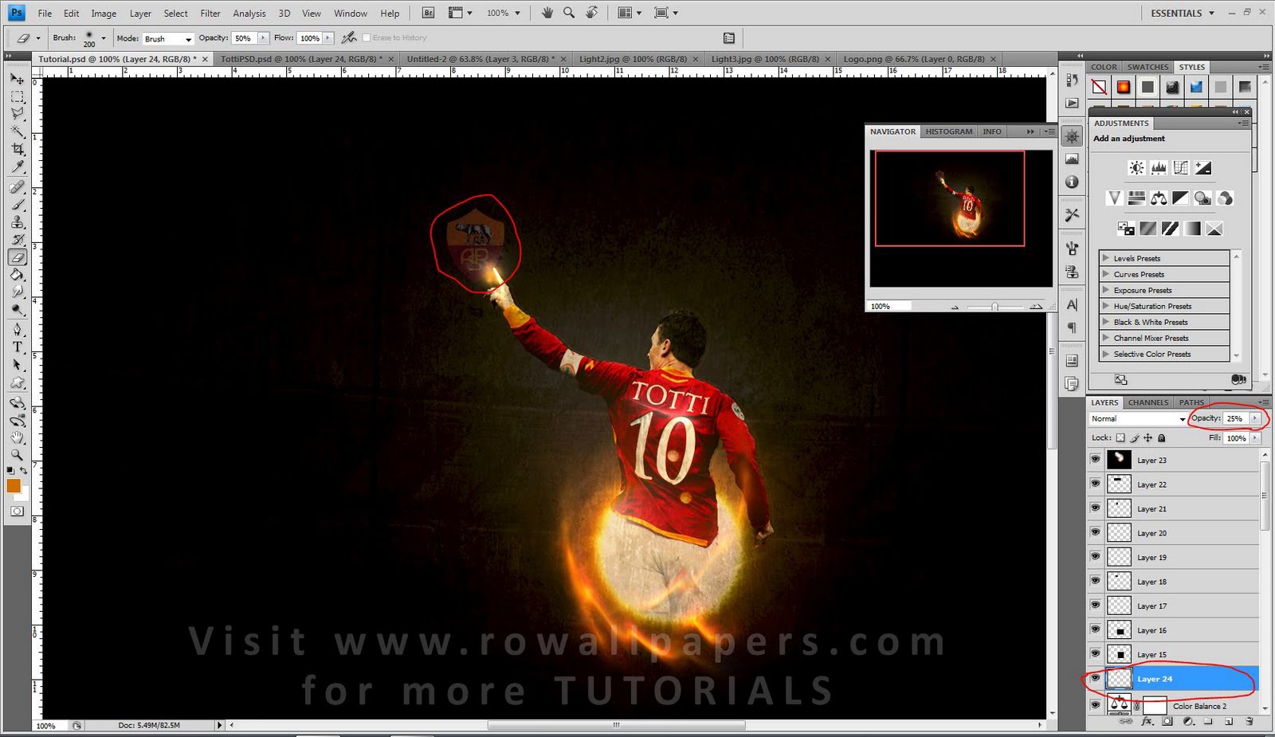The width and height of the screenshot is (1275, 737).
Task: Open layer blend mode Normal dropdown
Action: point(1138,418)
